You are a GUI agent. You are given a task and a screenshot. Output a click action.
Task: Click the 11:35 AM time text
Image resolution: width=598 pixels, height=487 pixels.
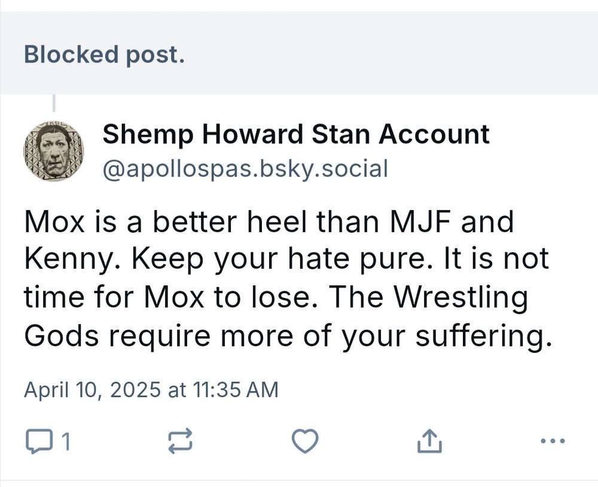coord(236,390)
